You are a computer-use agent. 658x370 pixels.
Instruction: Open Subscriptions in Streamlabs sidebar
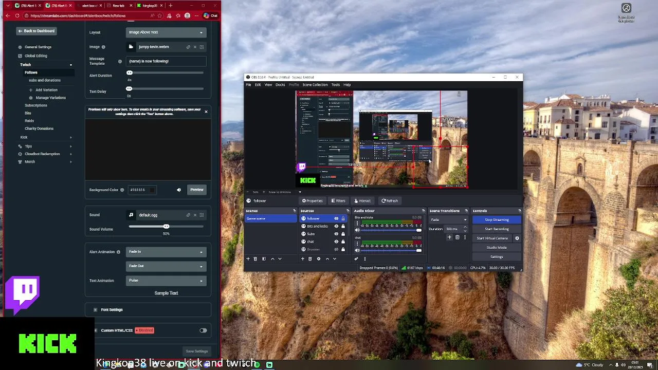36,105
